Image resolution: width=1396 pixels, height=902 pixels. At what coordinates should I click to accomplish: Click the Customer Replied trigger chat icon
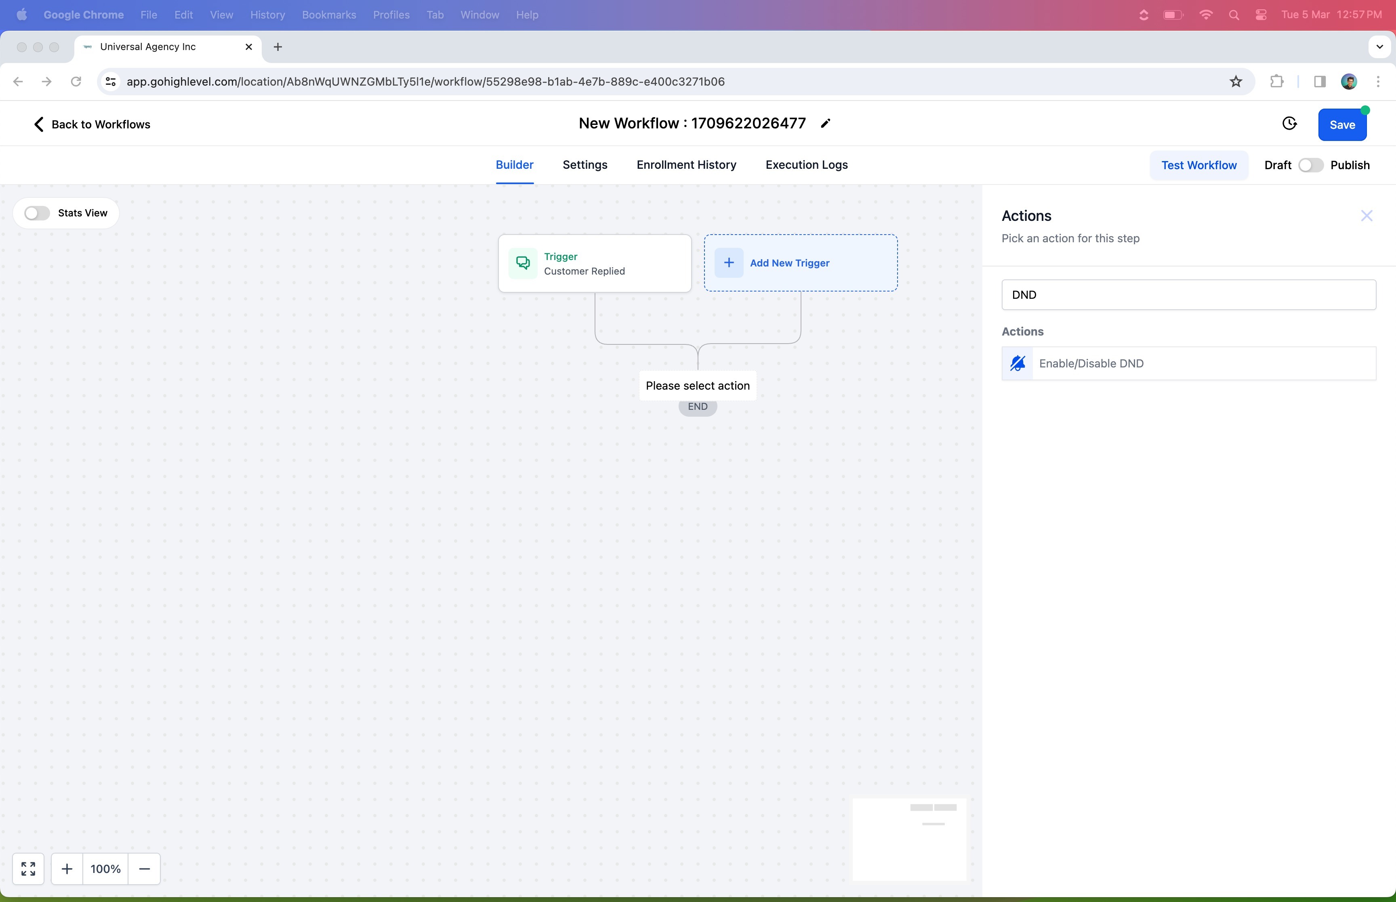[523, 263]
